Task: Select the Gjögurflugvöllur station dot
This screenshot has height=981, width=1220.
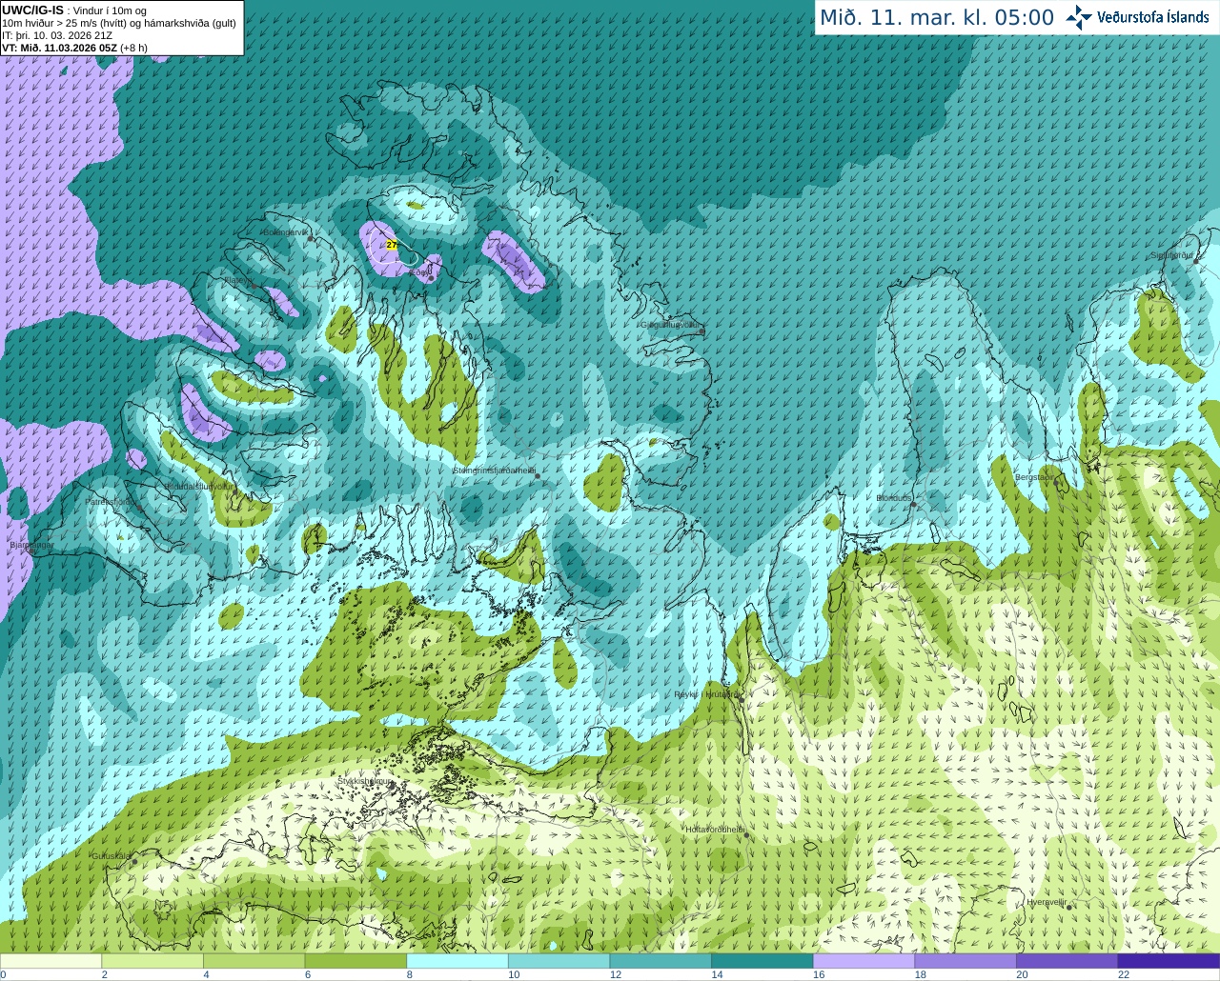Action: (x=701, y=330)
